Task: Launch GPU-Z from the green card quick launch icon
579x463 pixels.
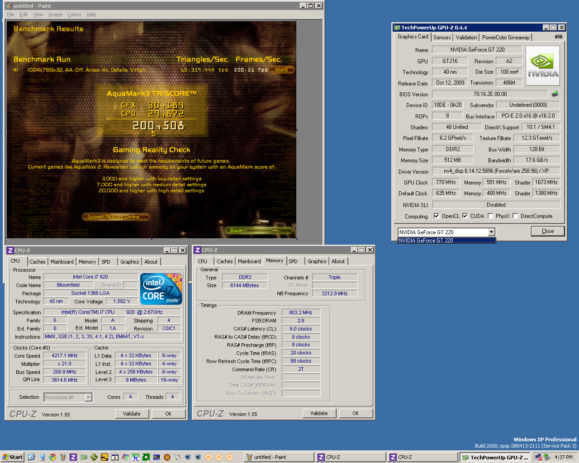Action: pos(84,457)
